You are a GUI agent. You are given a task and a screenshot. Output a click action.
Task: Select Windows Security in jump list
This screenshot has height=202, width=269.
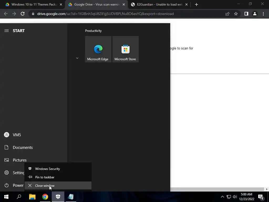coord(58,169)
